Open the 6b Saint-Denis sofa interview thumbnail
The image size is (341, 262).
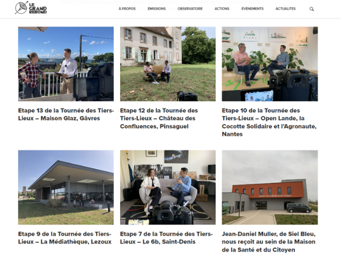click(168, 187)
